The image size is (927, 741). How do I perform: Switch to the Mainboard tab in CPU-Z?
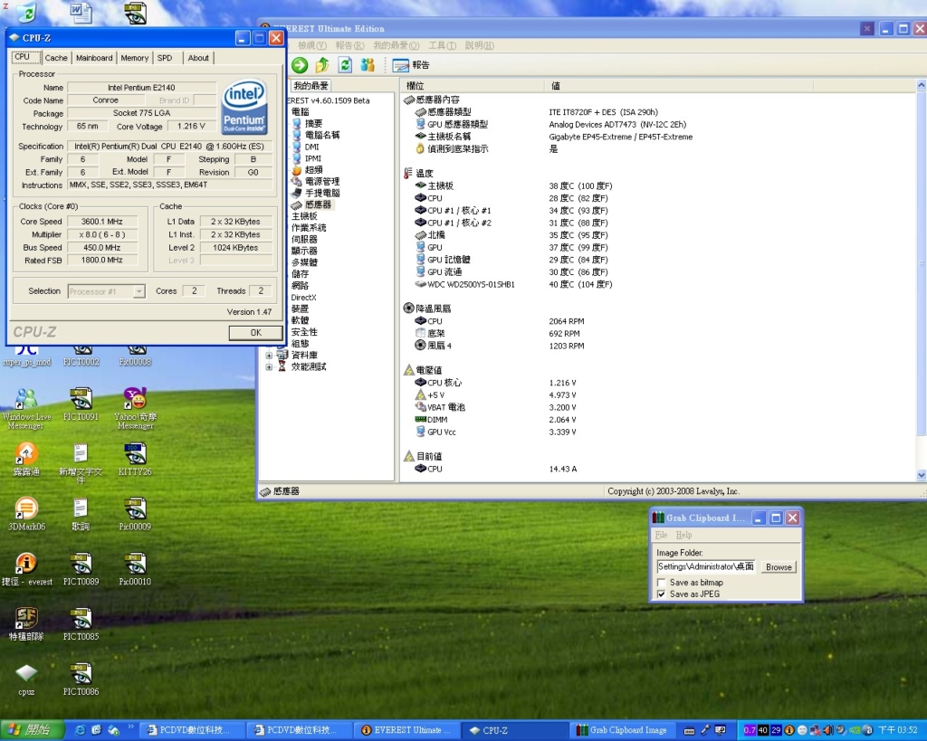pos(94,58)
